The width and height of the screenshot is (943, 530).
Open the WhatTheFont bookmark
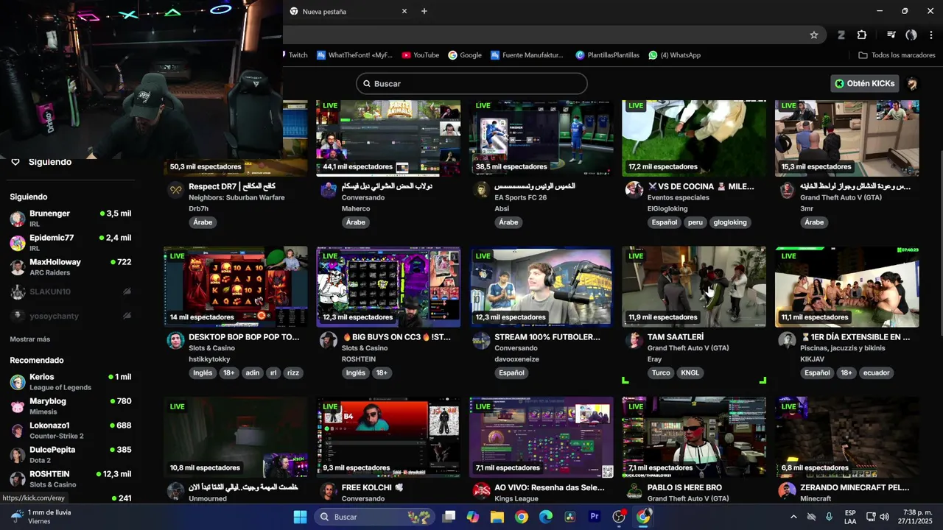[354, 55]
